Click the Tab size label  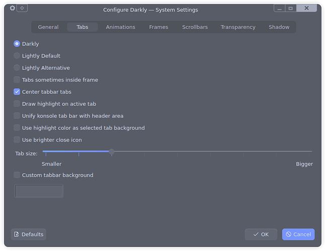(26, 154)
